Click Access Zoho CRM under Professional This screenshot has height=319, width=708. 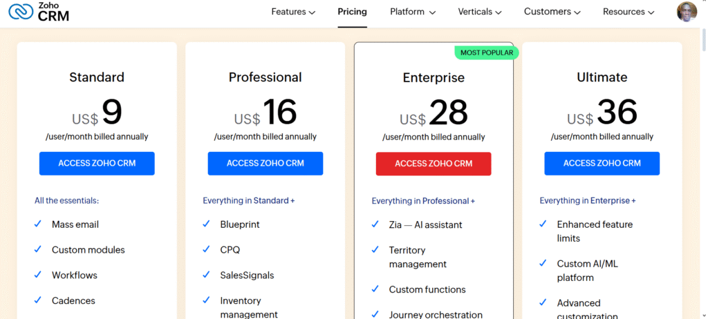coord(265,164)
